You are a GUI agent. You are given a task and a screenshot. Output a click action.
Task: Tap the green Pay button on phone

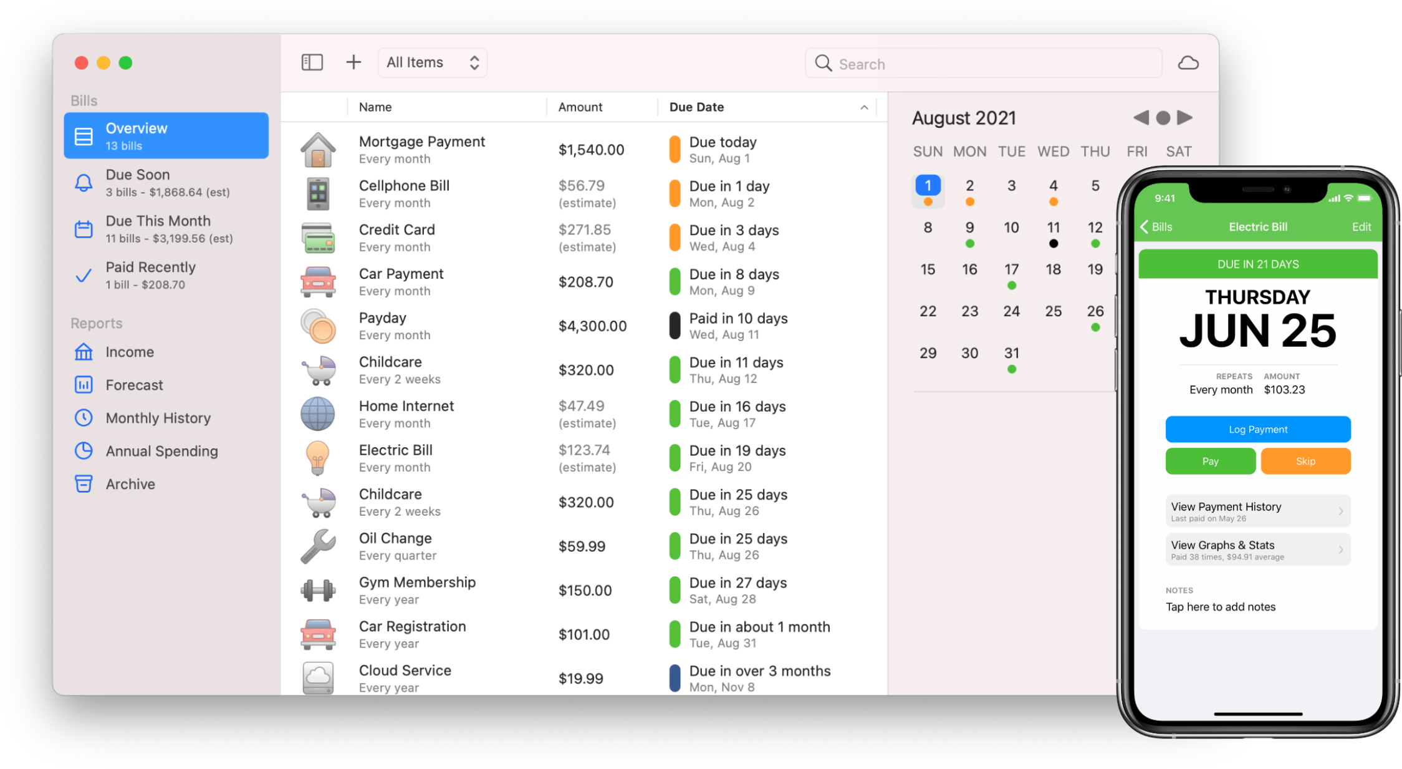click(1210, 462)
